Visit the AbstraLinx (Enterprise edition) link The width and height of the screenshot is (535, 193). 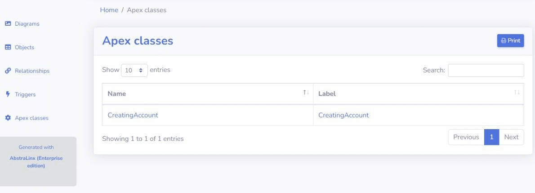click(38, 162)
